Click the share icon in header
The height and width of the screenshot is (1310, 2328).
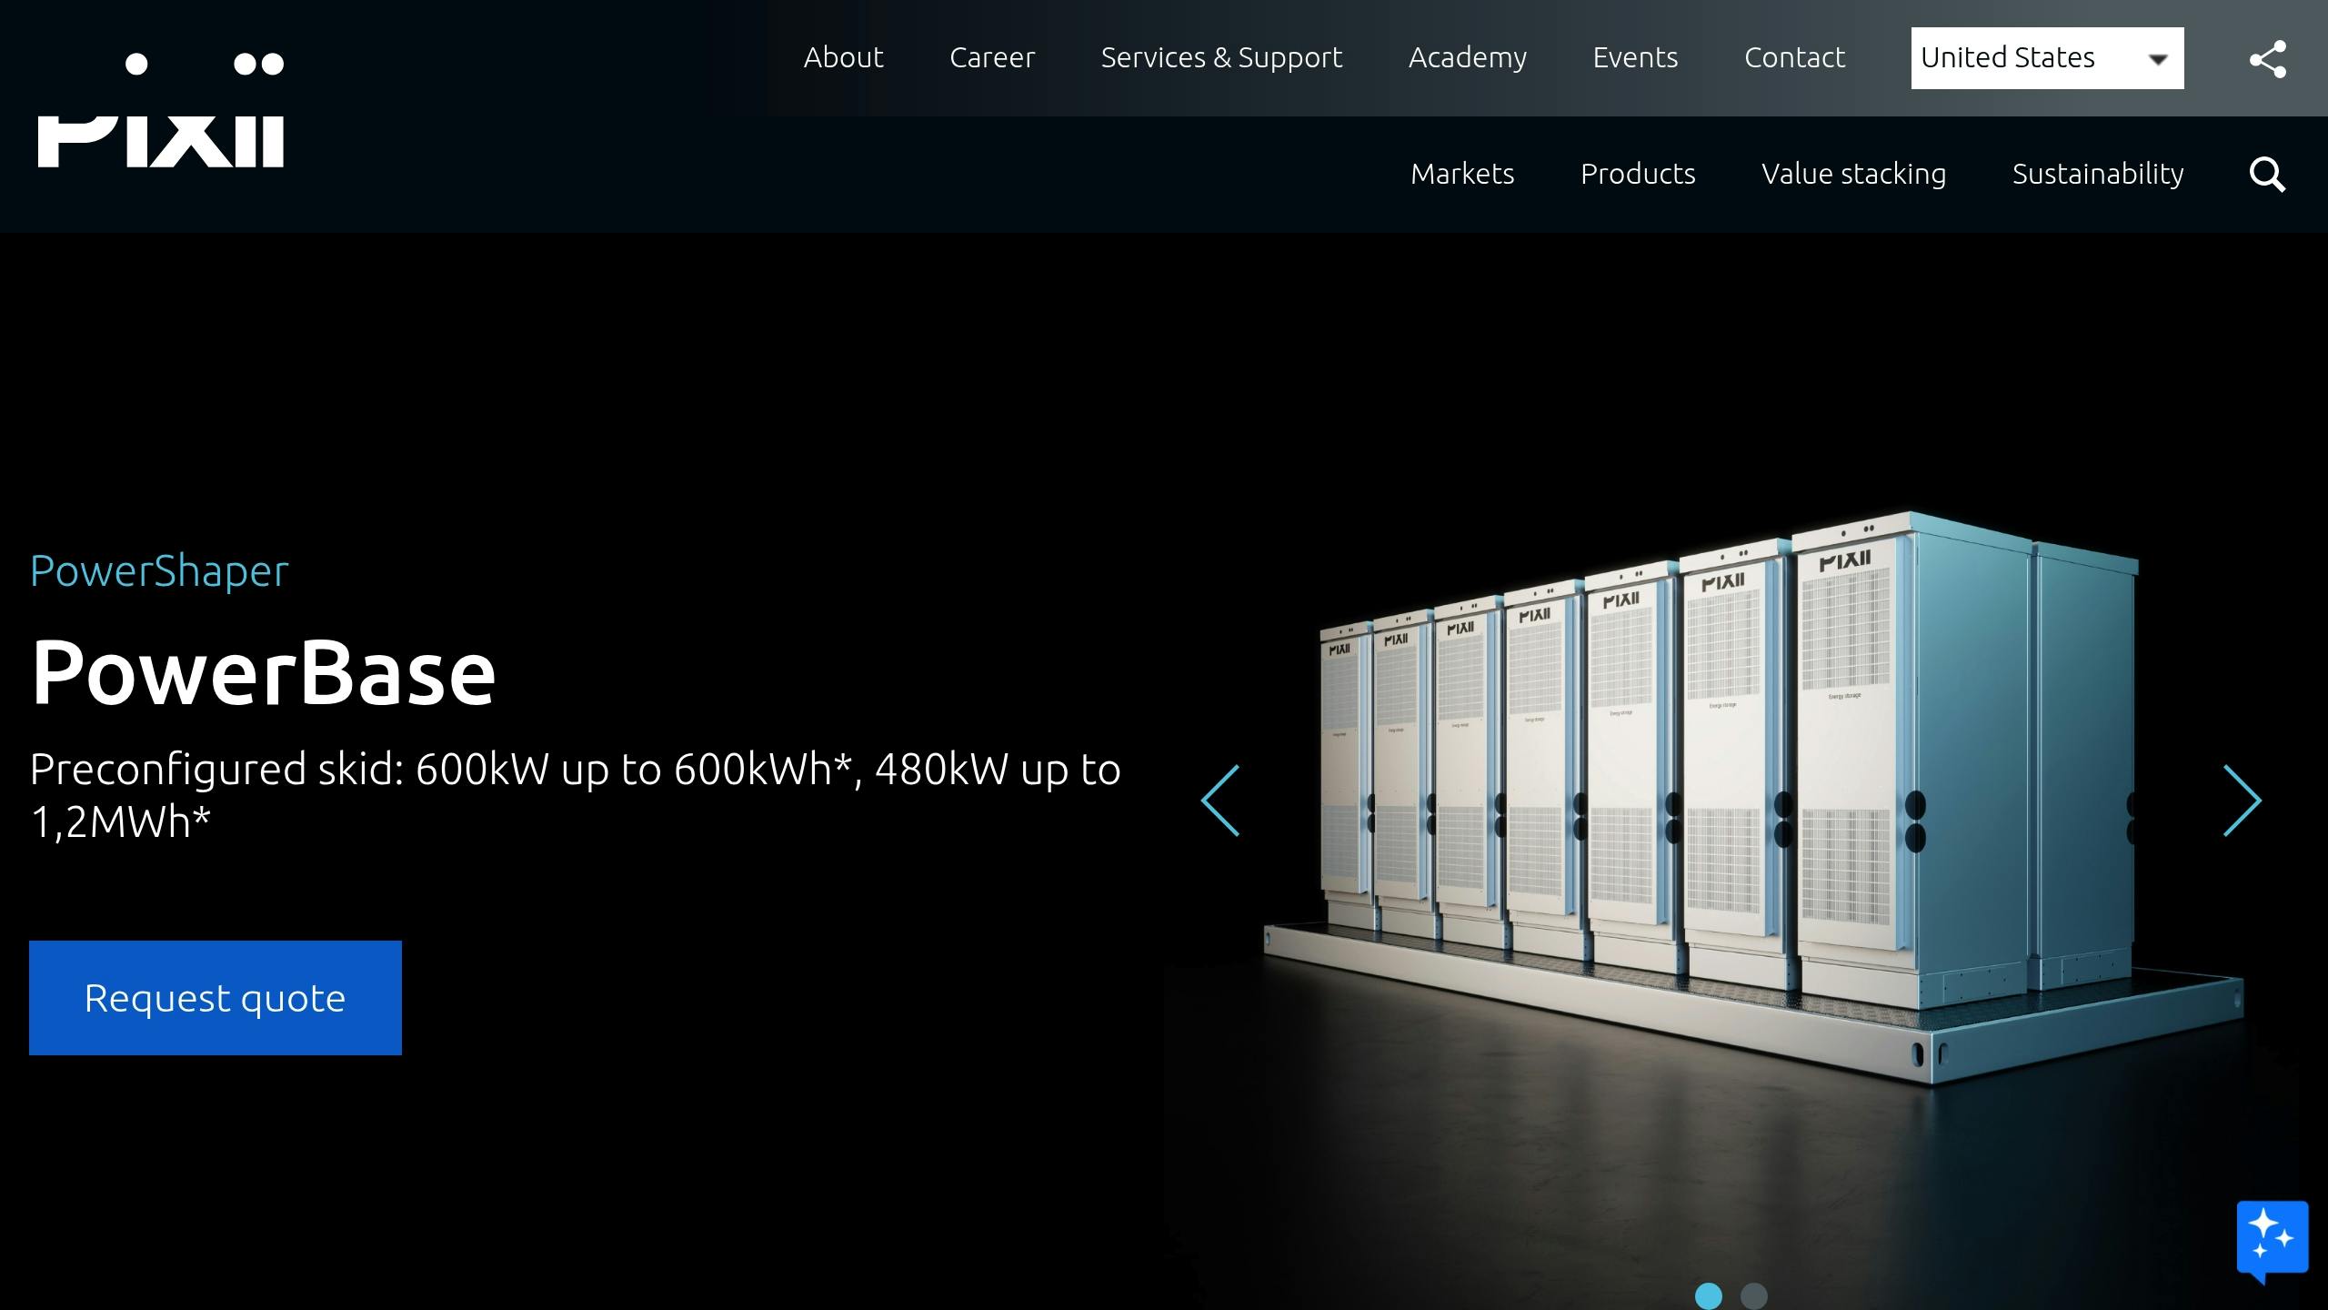(x=2267, y=59)
